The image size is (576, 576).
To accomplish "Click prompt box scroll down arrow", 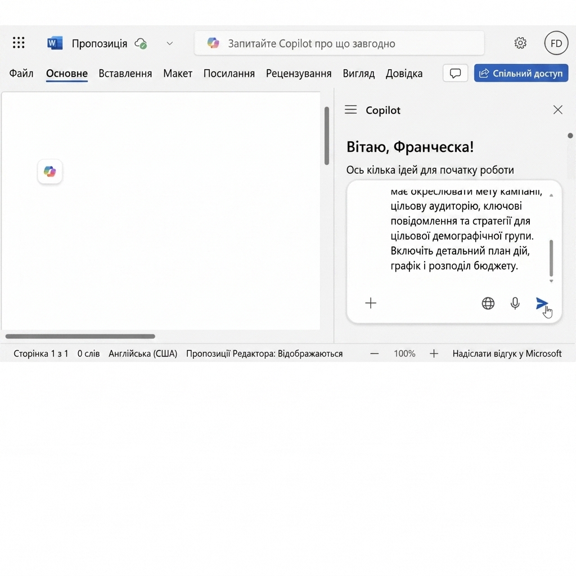I will (551, 281).
